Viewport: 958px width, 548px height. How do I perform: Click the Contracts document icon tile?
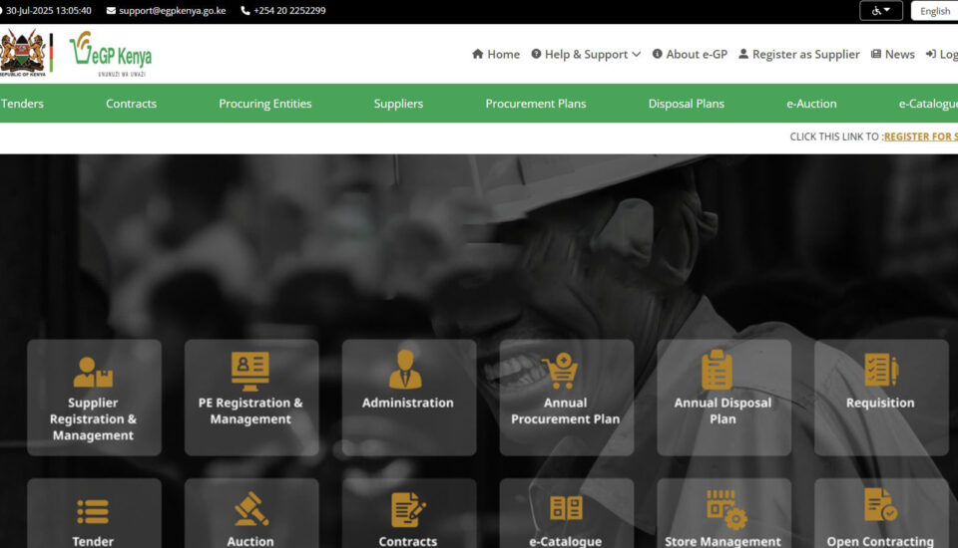click(x=407, y=509)
